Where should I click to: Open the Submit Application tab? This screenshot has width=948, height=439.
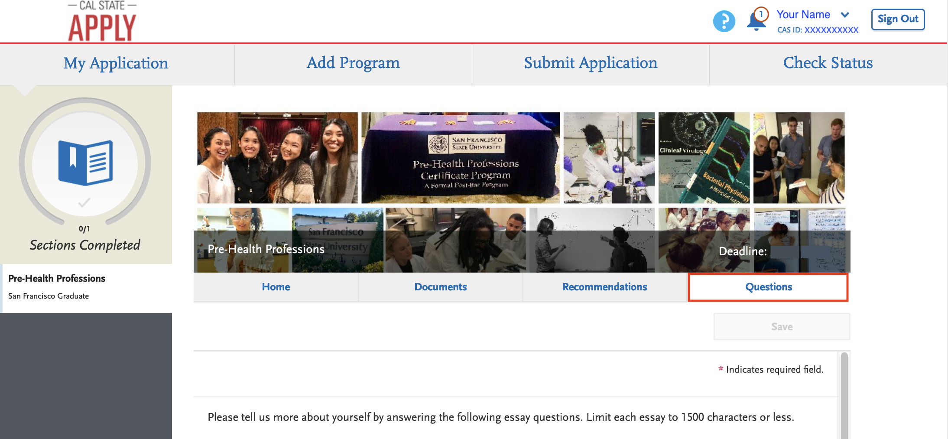(x=591, y=63)
